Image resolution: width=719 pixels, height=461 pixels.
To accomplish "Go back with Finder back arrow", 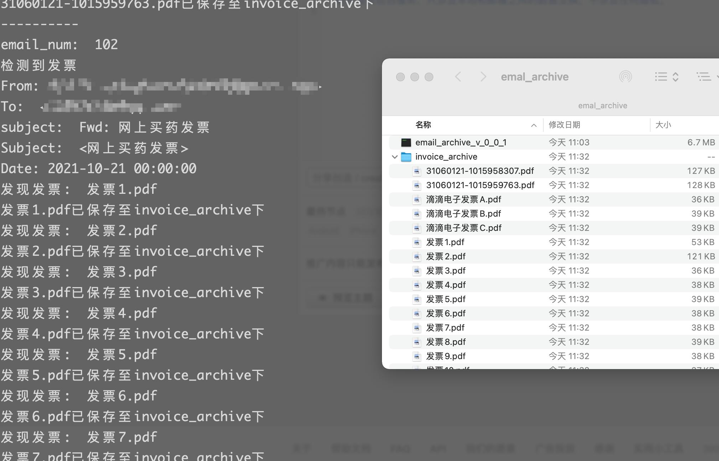I will click(458, 77).
